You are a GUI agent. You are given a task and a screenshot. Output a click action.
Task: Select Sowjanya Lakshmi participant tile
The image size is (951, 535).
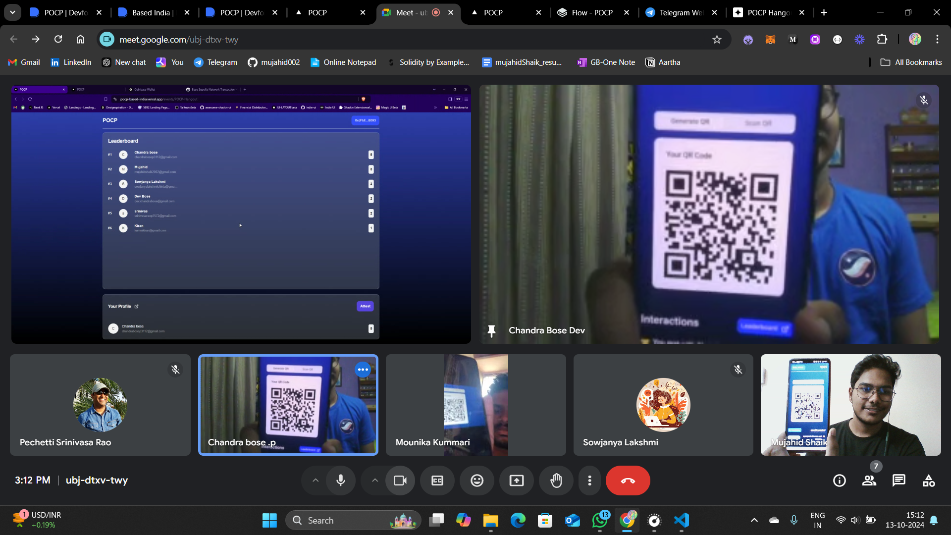(x=663, y=405)
